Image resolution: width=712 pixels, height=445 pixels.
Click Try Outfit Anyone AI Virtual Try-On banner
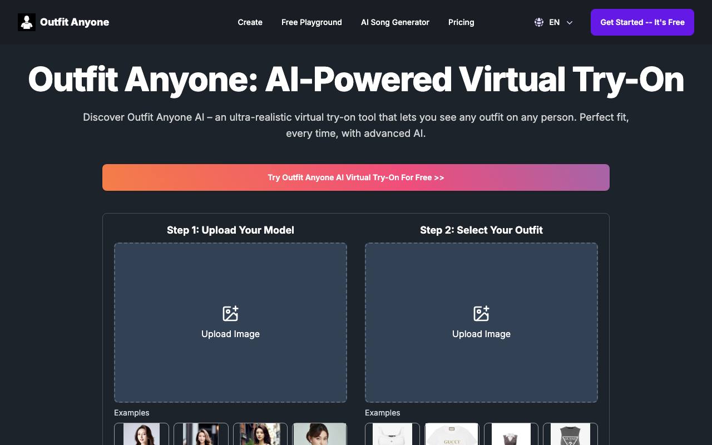click(356, 177)
